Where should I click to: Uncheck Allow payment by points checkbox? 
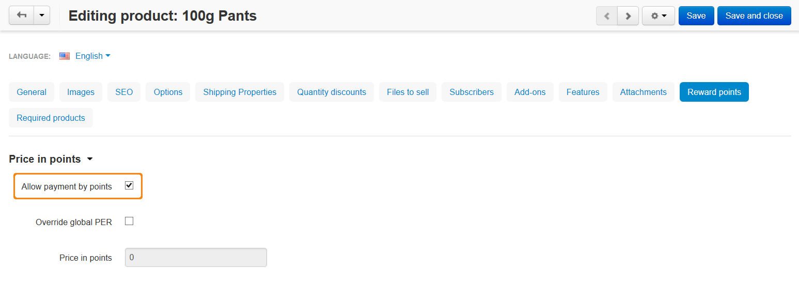[x=129, y=185]
